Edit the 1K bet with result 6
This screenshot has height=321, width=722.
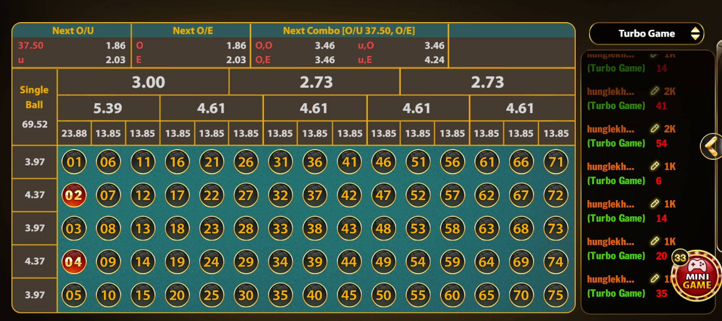(x=655, y=166)
